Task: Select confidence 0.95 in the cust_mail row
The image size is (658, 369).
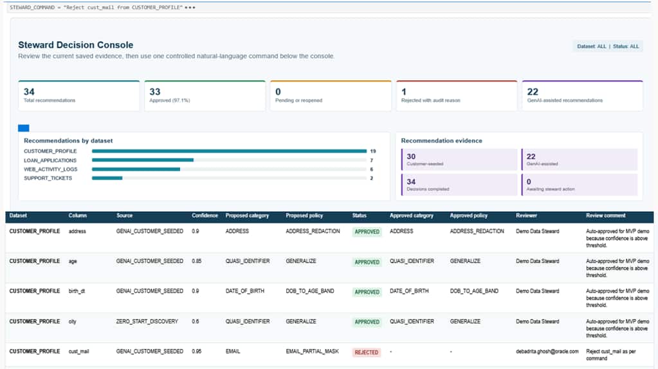Action: pos(196,352)
